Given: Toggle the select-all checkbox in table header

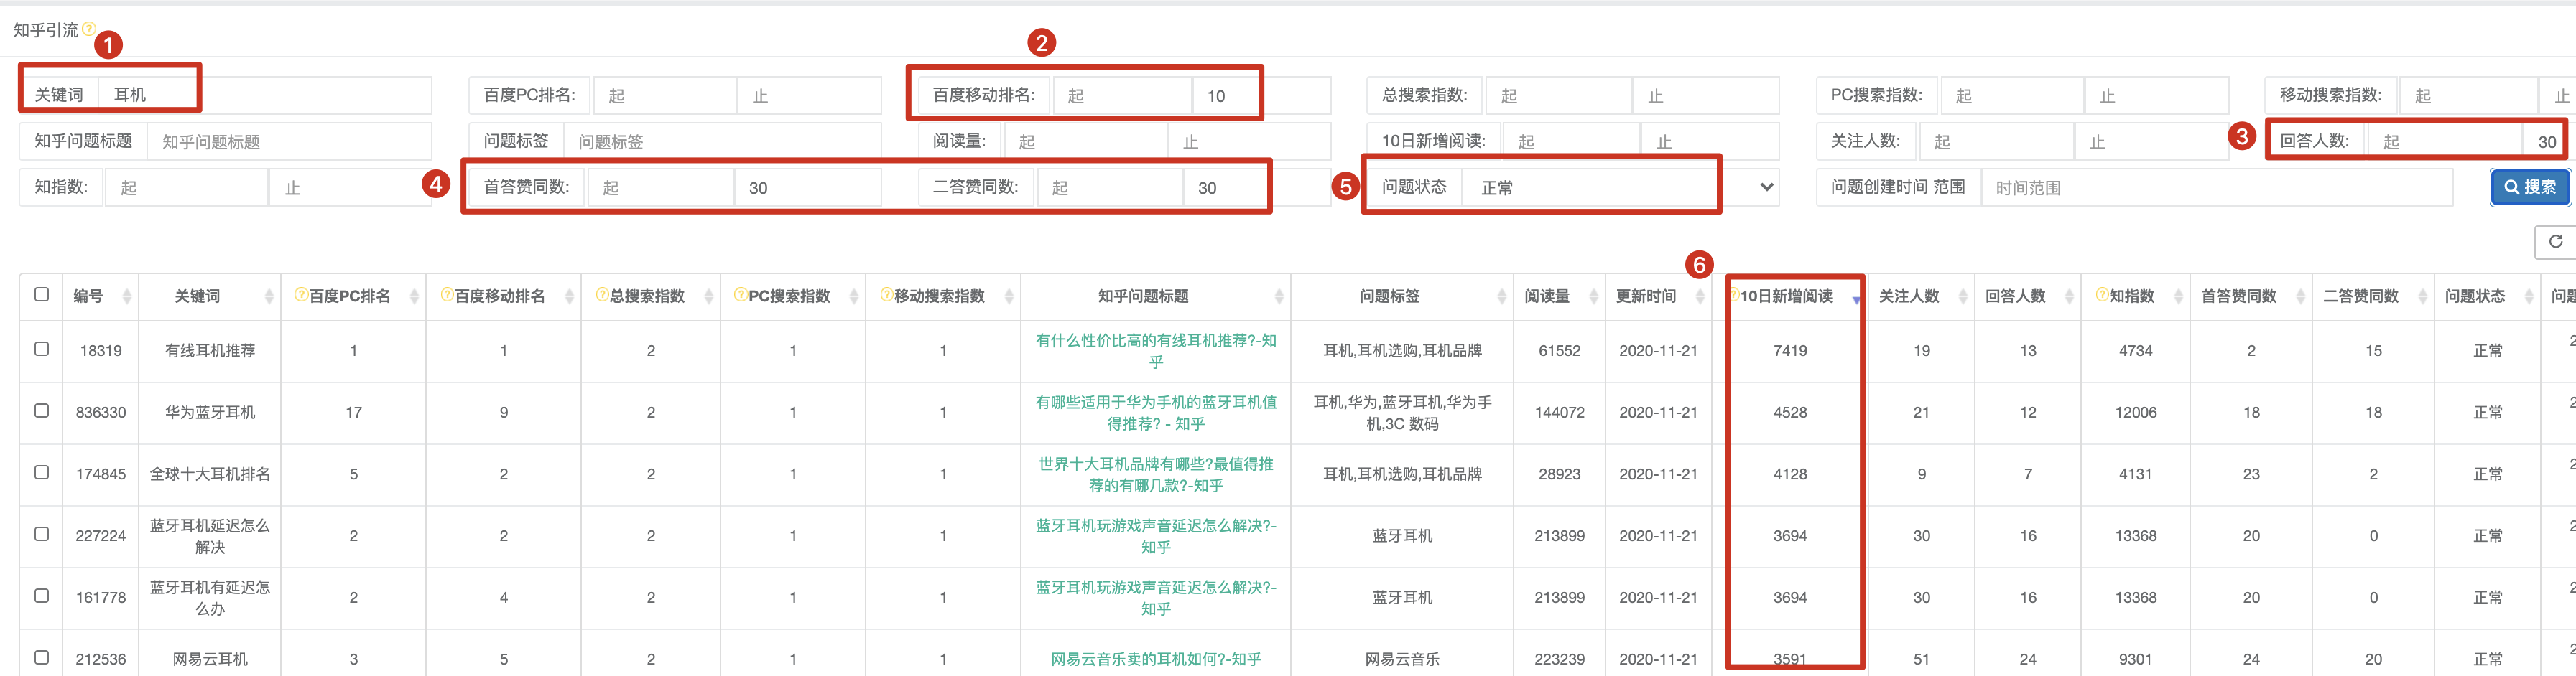Looking at the screenshot, I should pyautogui.click(x=41, y=294).
